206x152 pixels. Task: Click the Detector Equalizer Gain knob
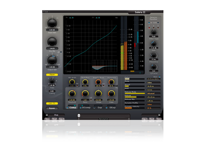[x=154, y=44]
